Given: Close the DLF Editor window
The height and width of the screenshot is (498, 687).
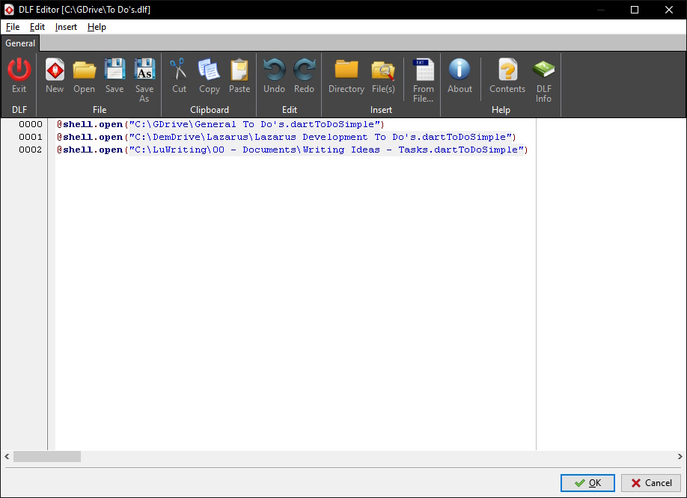Looking at the screenshot, I should (668, 10).
